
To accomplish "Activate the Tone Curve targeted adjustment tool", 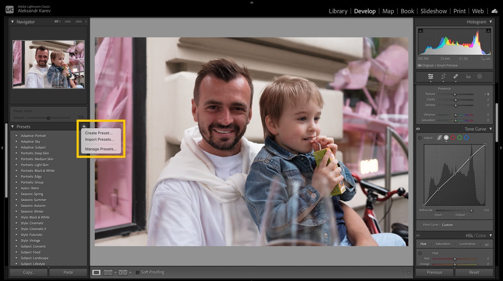I will pyautogui.click(x=420, y=138).
